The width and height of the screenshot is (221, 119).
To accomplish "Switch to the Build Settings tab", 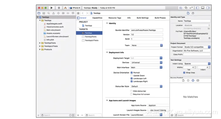I will (143, 18).
